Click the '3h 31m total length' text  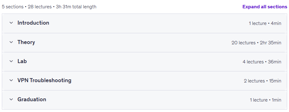pos(76,7)
